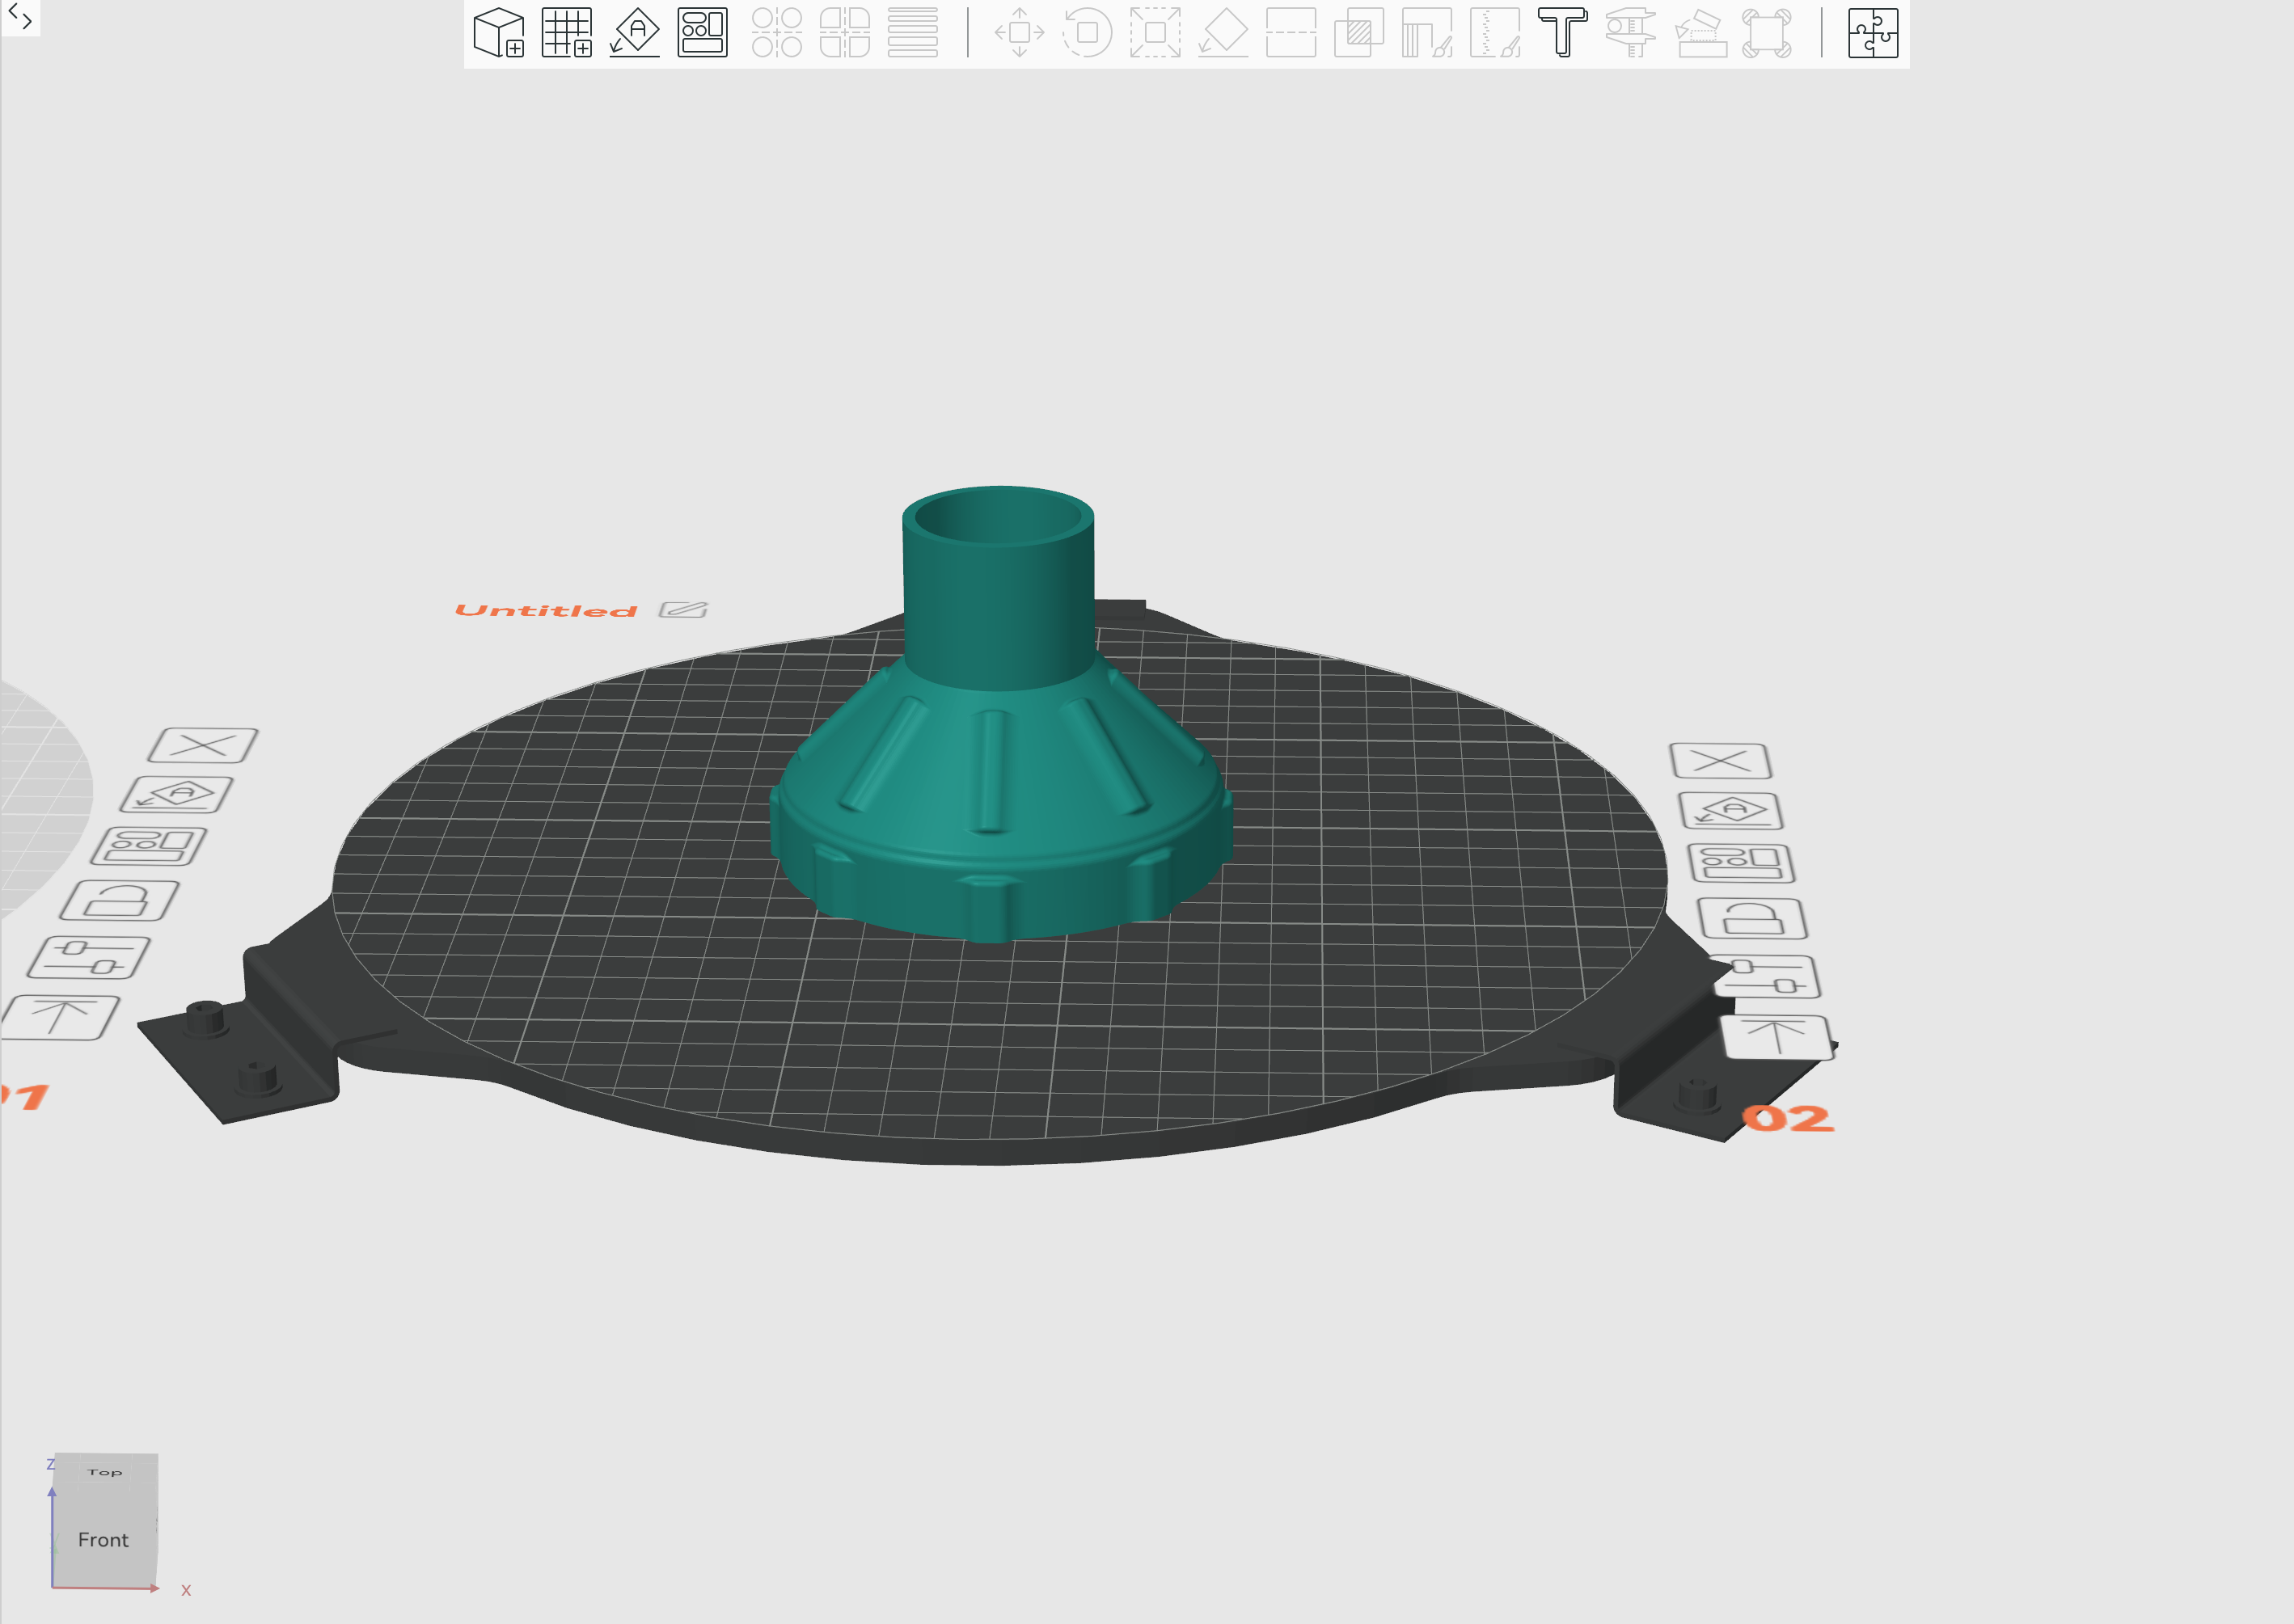Click the orange 02 plate number label
The image size is (2294, 1624).
point(1789,1118)
